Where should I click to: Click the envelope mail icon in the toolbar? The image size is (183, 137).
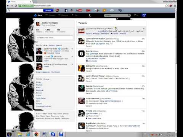pyautogui.click(x=112, y=10)
